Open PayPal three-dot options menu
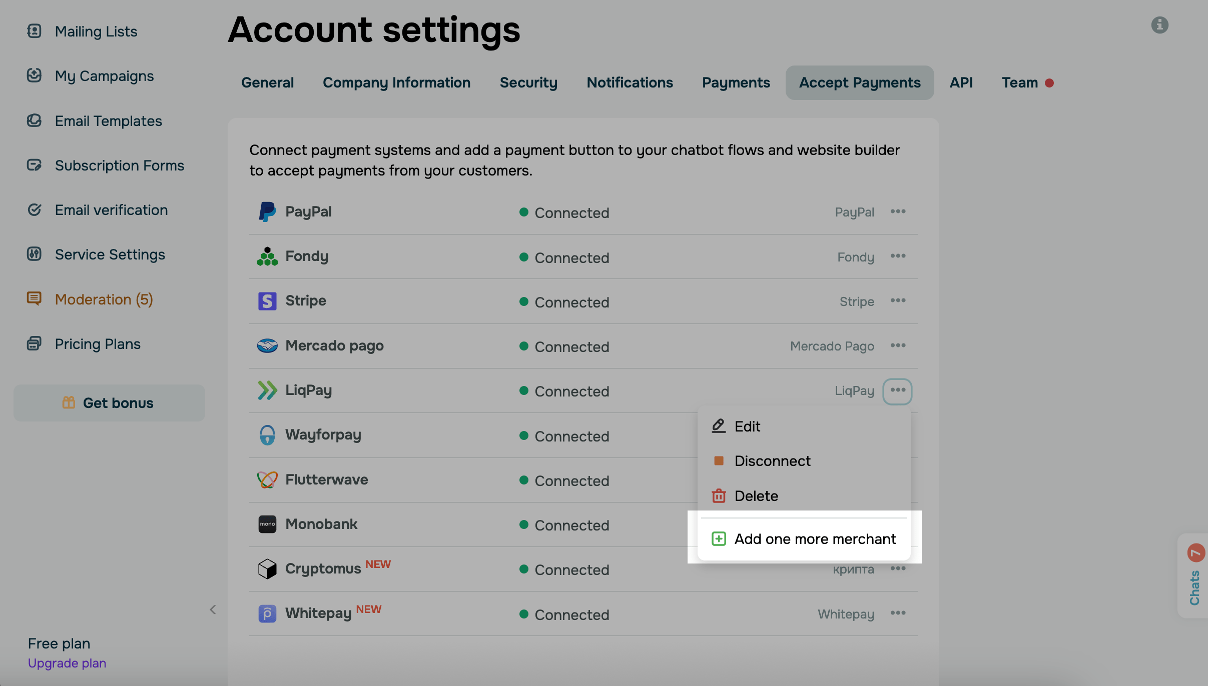Viewport: 1208px width, 686px height. click(x=898, y=211)
